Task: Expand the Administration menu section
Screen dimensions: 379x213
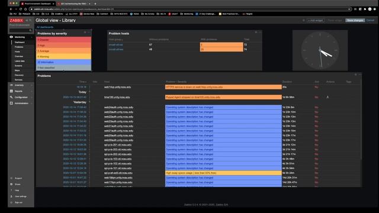Action: 31,103
